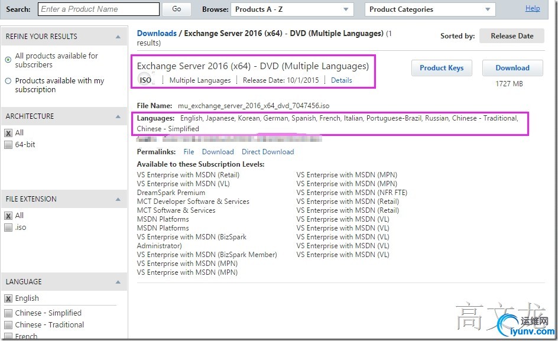This screenshot has height=341, width=558.
Task: Open the Help link
Action: [x=533, y=8]
